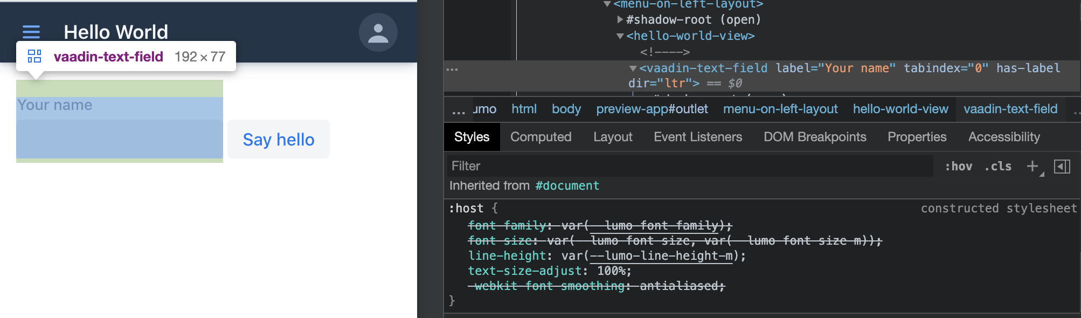Collapse the vaadin-text-field DOM node

tap(633, 68)
